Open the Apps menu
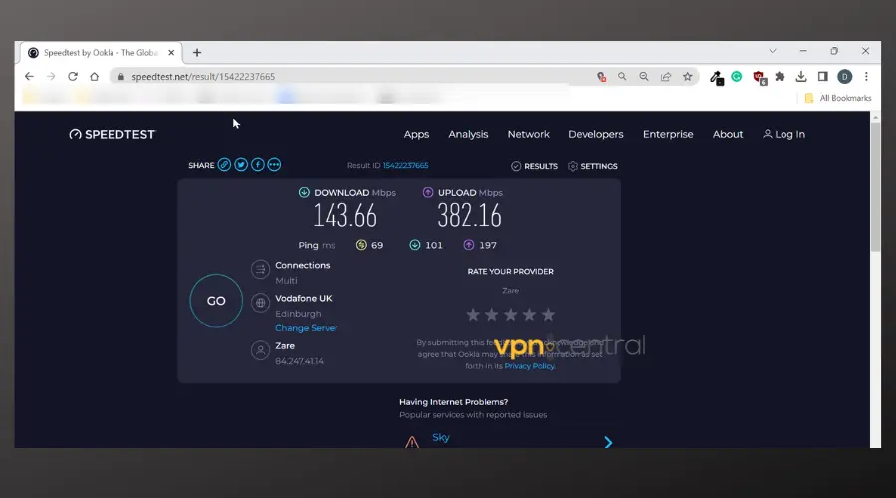The image size is (896, 498). 416,134
